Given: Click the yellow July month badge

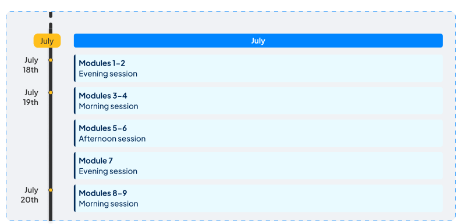Looking at the screenshot, I should pos(47,41).
